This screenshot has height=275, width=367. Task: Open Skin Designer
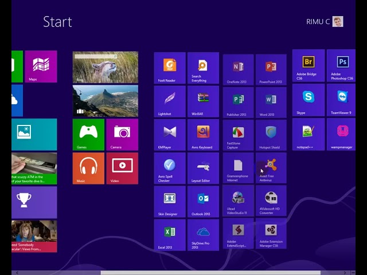pyautogui.click(x=170, y=202)
